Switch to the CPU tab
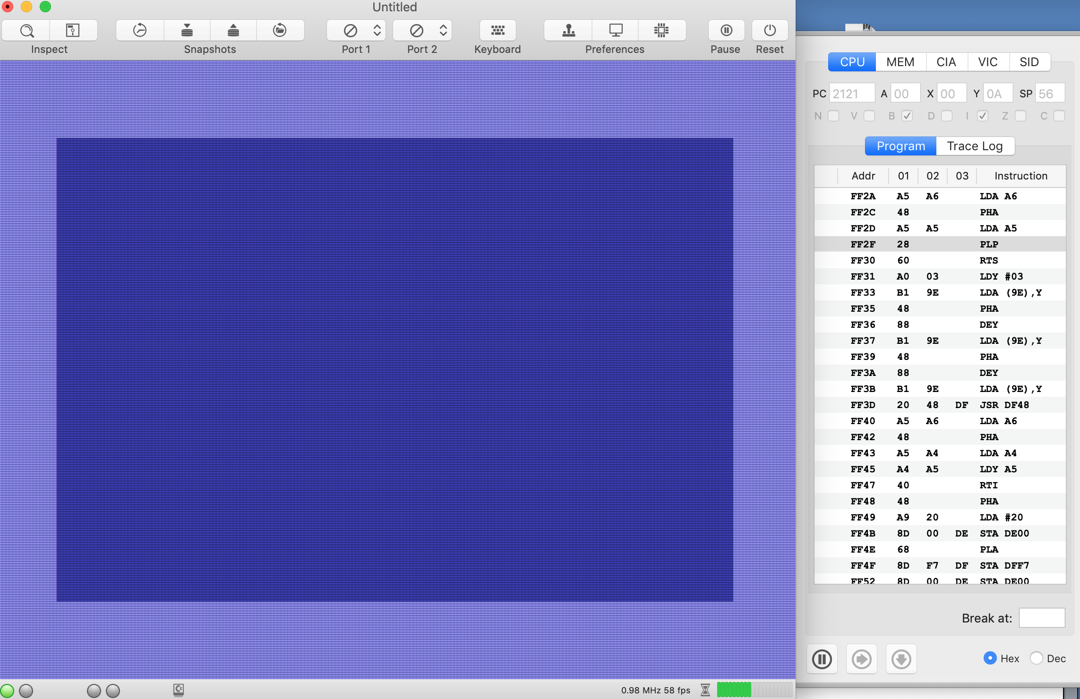 (852, 62)
